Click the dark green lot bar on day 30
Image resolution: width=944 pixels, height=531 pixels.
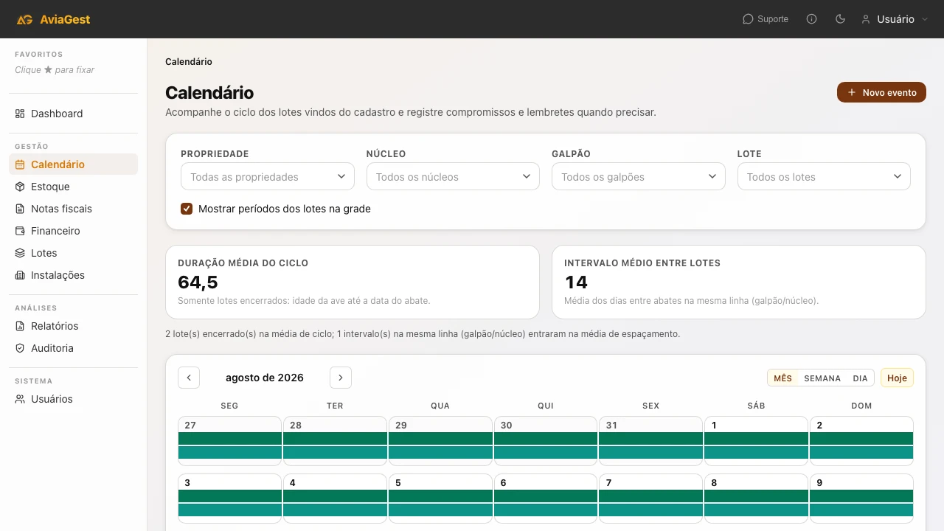546,438
